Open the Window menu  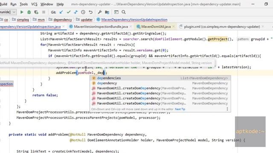click(x=46, y=4)
